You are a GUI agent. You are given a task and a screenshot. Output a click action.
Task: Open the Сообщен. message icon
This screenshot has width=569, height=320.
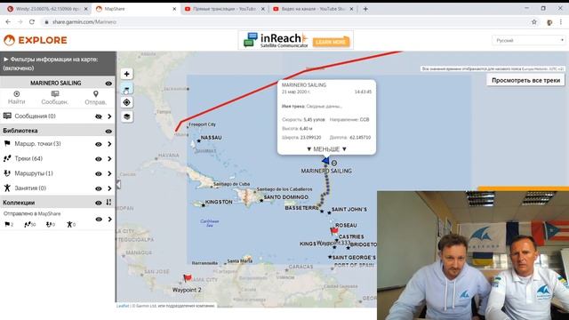[55, 94]
